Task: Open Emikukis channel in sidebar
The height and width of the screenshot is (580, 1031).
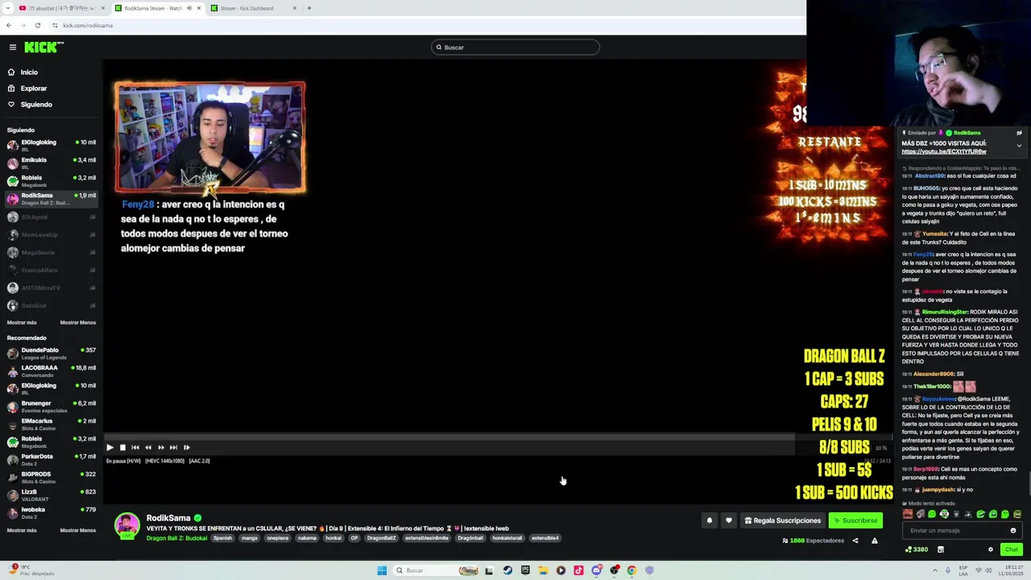Action: 52,163
